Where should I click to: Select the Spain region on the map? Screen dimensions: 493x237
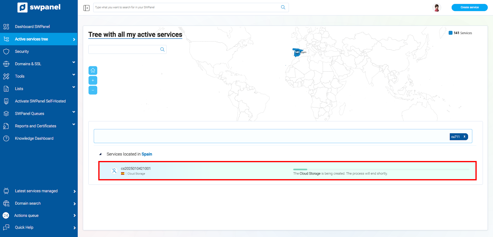coord(297,52)
